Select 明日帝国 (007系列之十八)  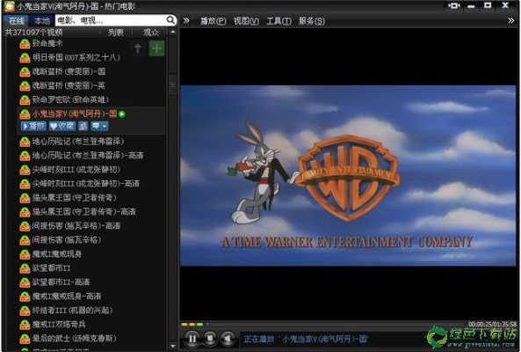click(76, 57)
